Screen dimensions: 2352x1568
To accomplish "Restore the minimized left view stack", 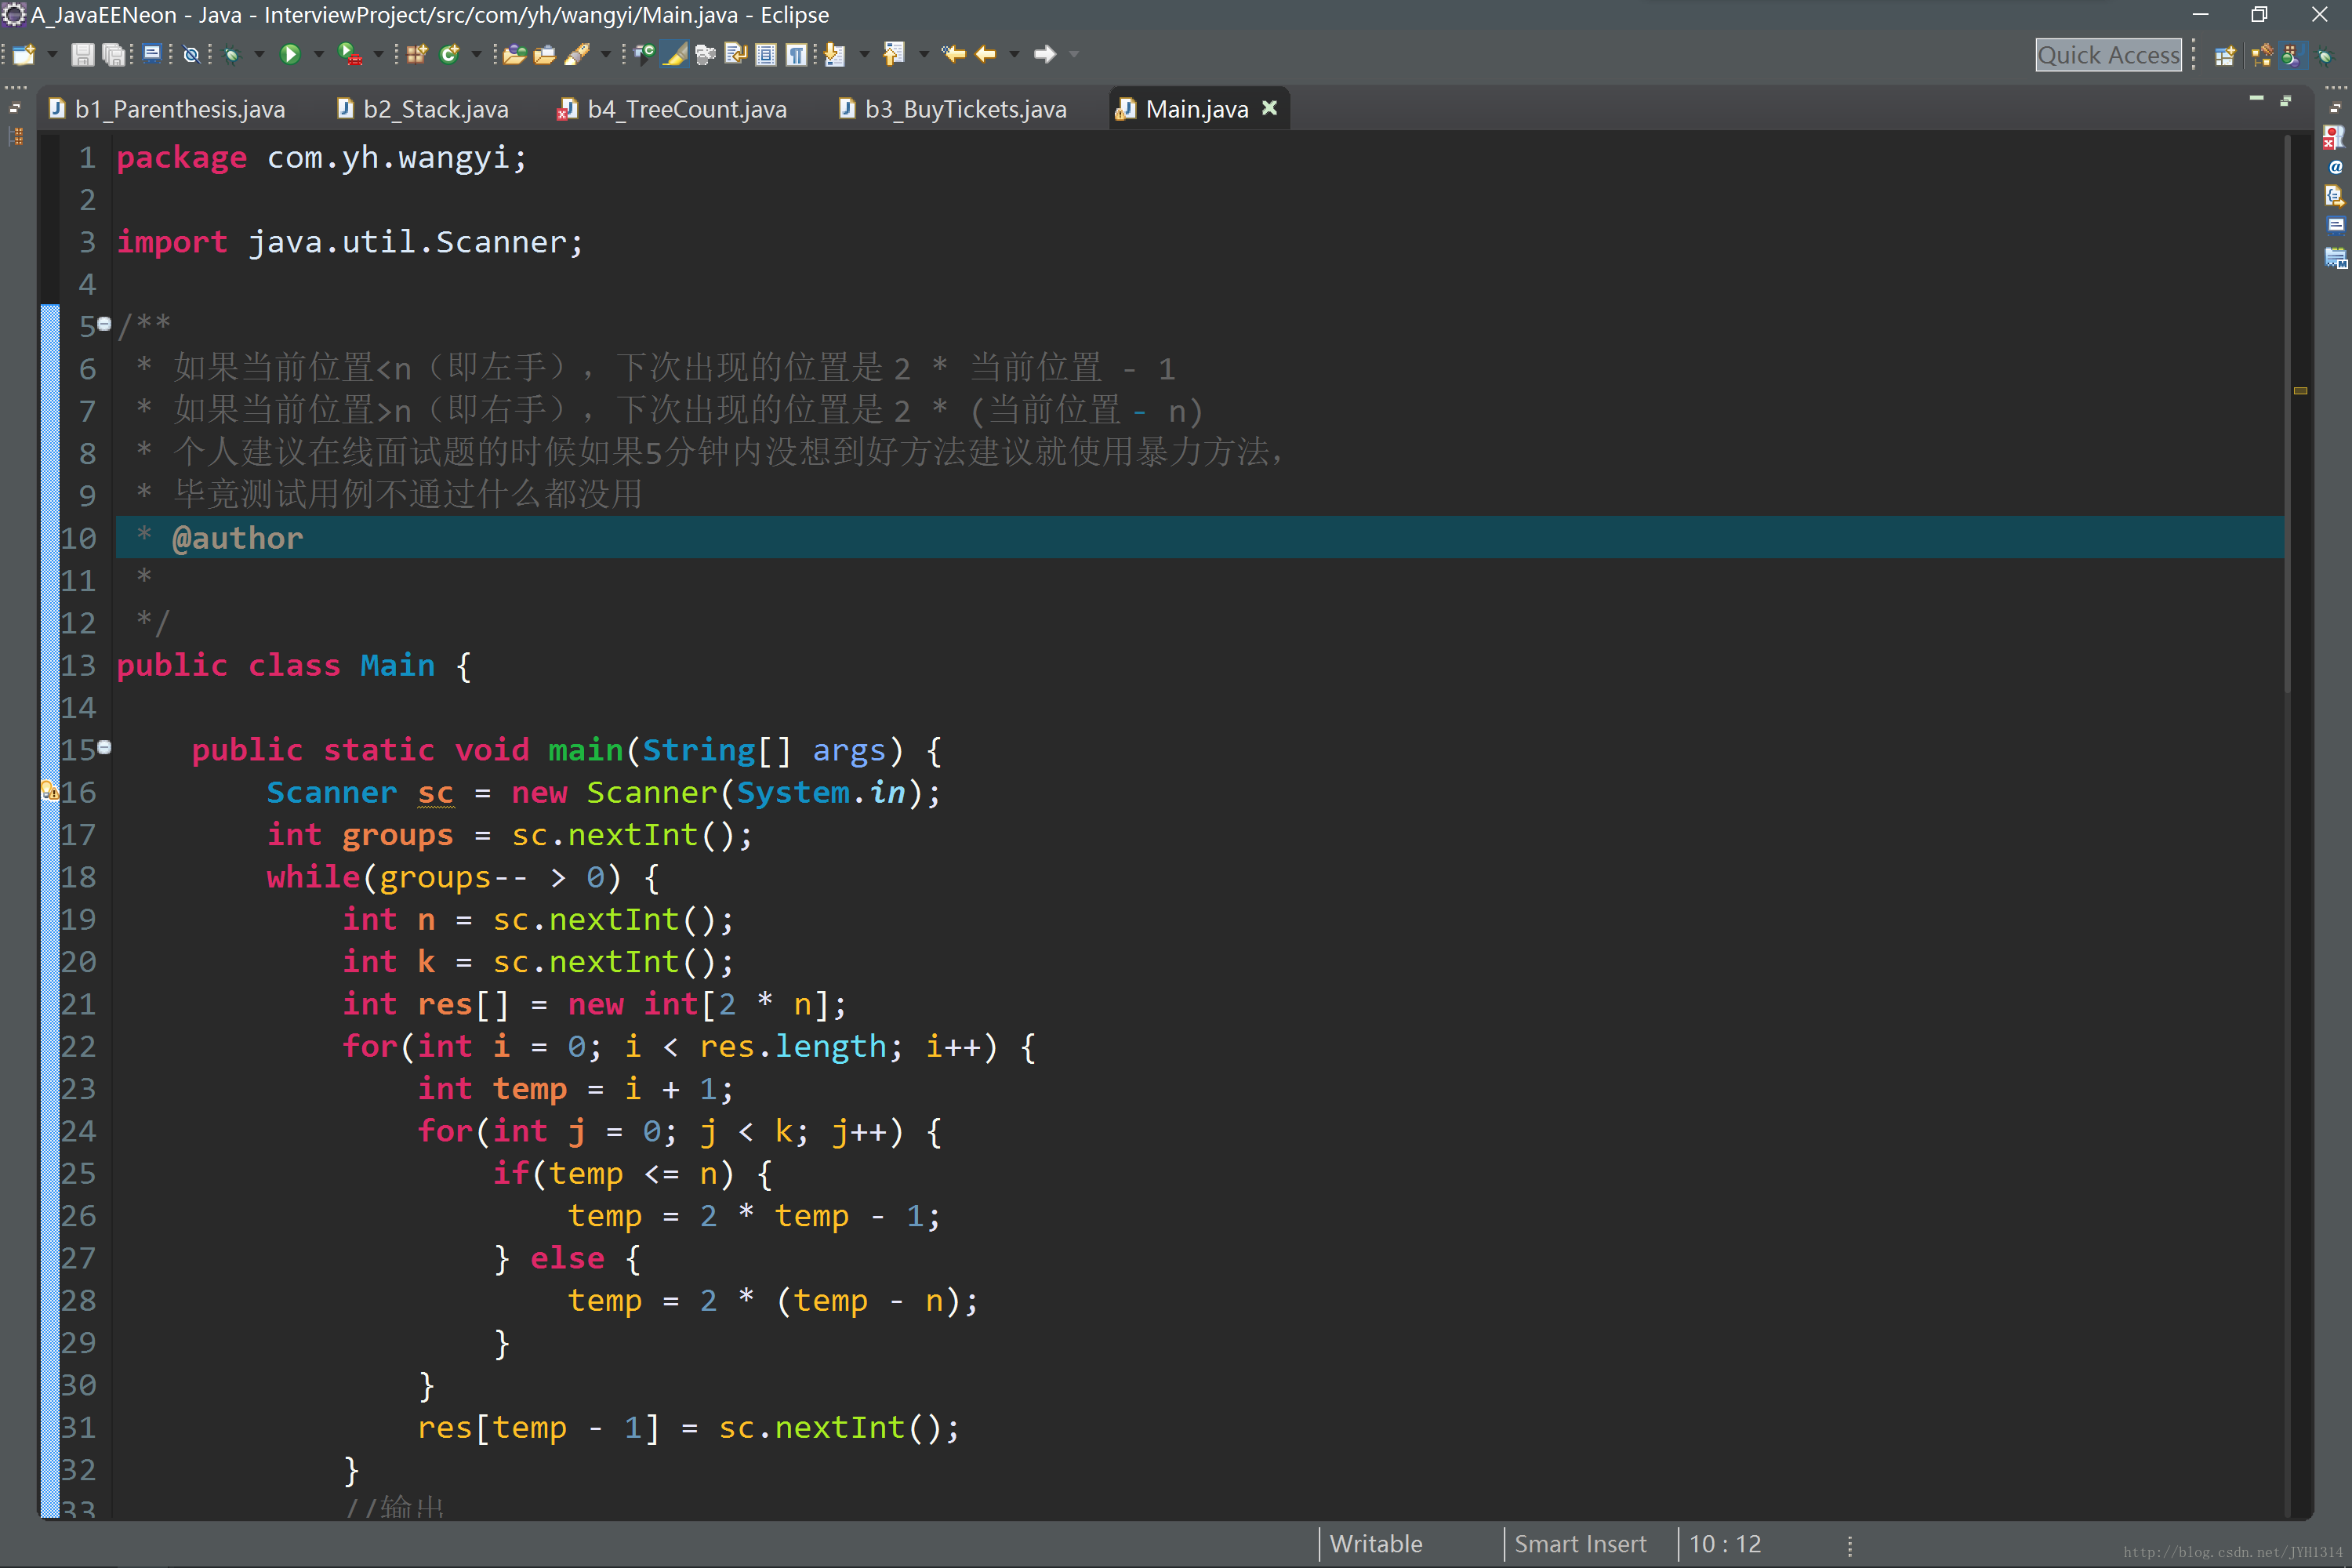I will click(x=15, y=107).
